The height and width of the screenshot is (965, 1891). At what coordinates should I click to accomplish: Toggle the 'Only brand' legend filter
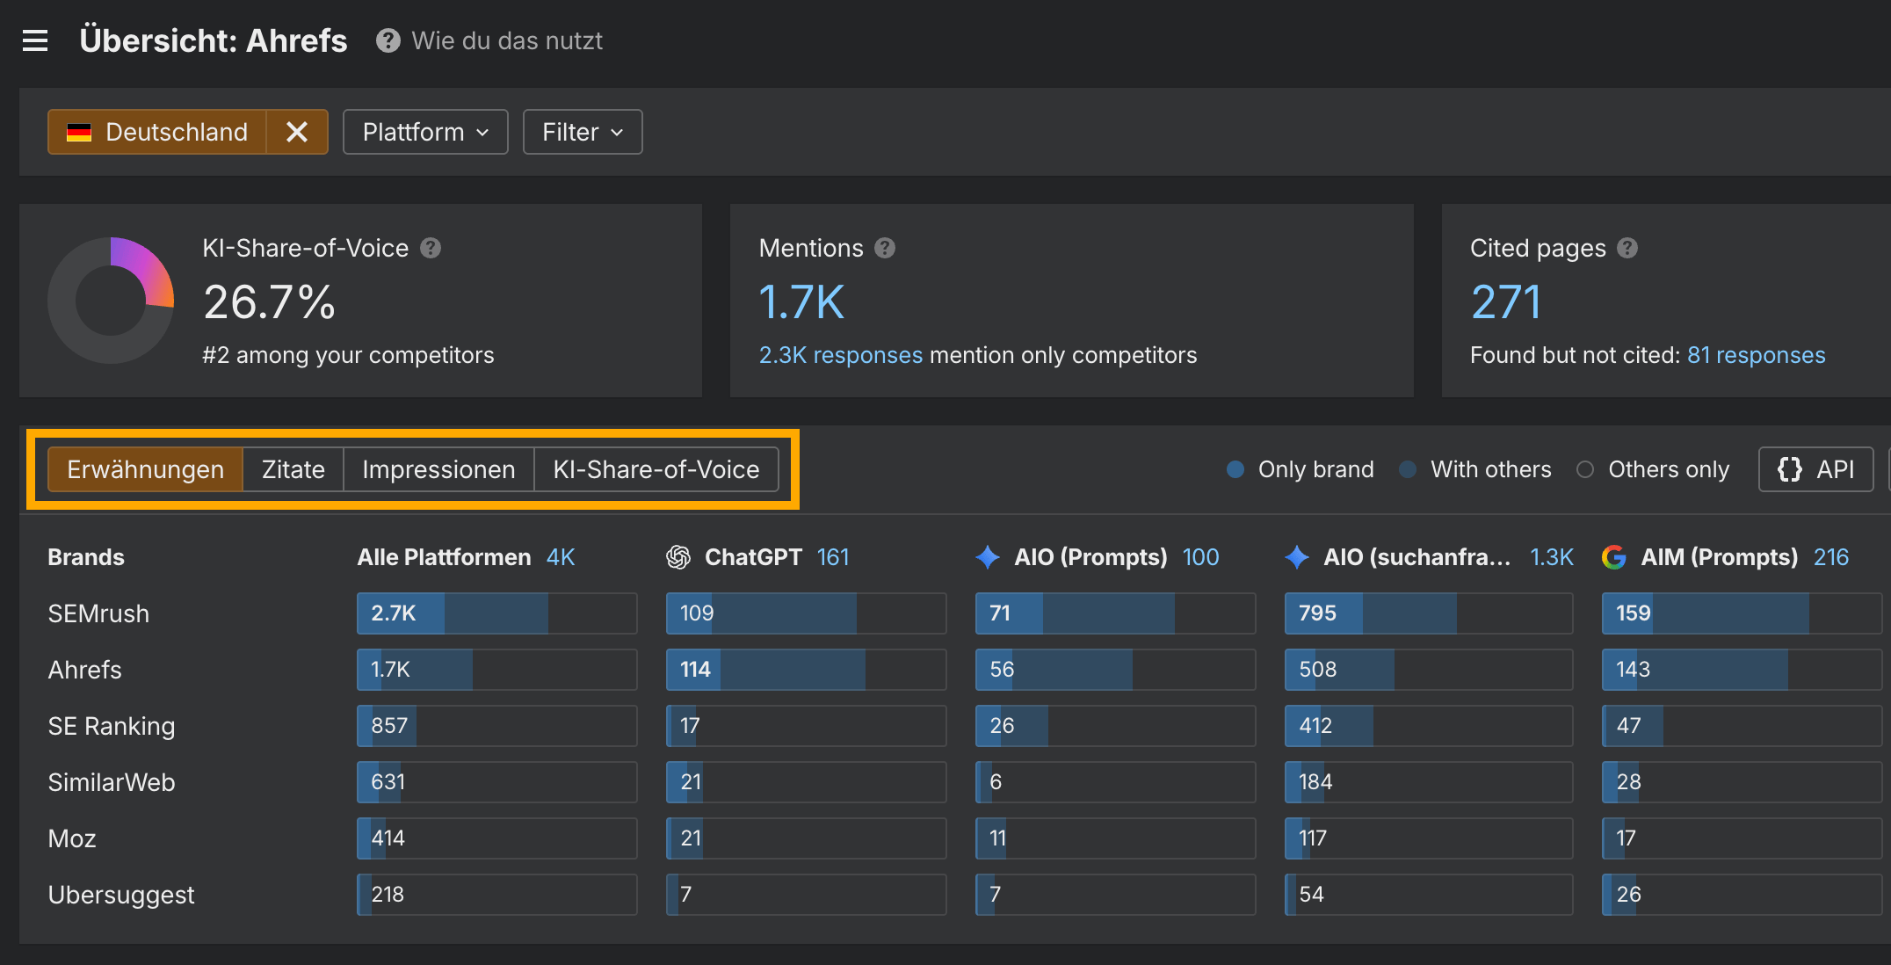pos(1301,469)
